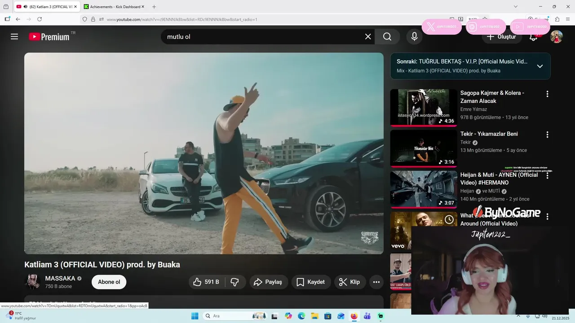
Task: Open Sagopa Kajmer & Kolera - Zaman Alacak title
Action: pyautogui.click(x=492, y=97)
